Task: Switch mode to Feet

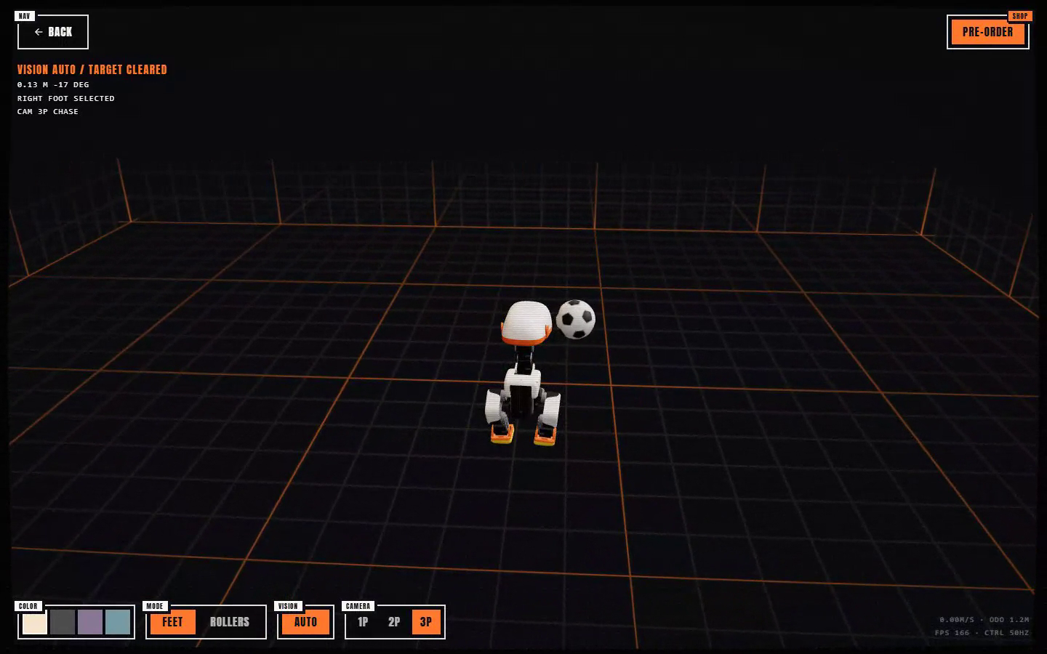Action: coord(173,622)
